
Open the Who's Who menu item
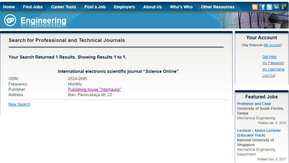click(x=181, y=7)
